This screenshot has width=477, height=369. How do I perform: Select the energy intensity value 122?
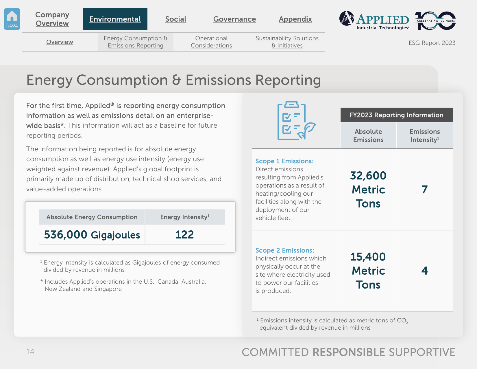point(185,235)
